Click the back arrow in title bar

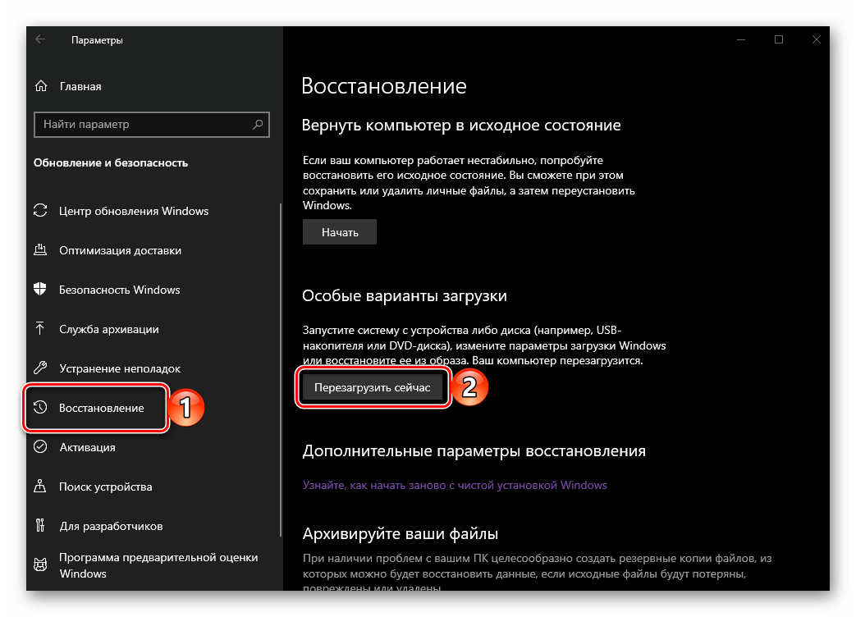41,39
